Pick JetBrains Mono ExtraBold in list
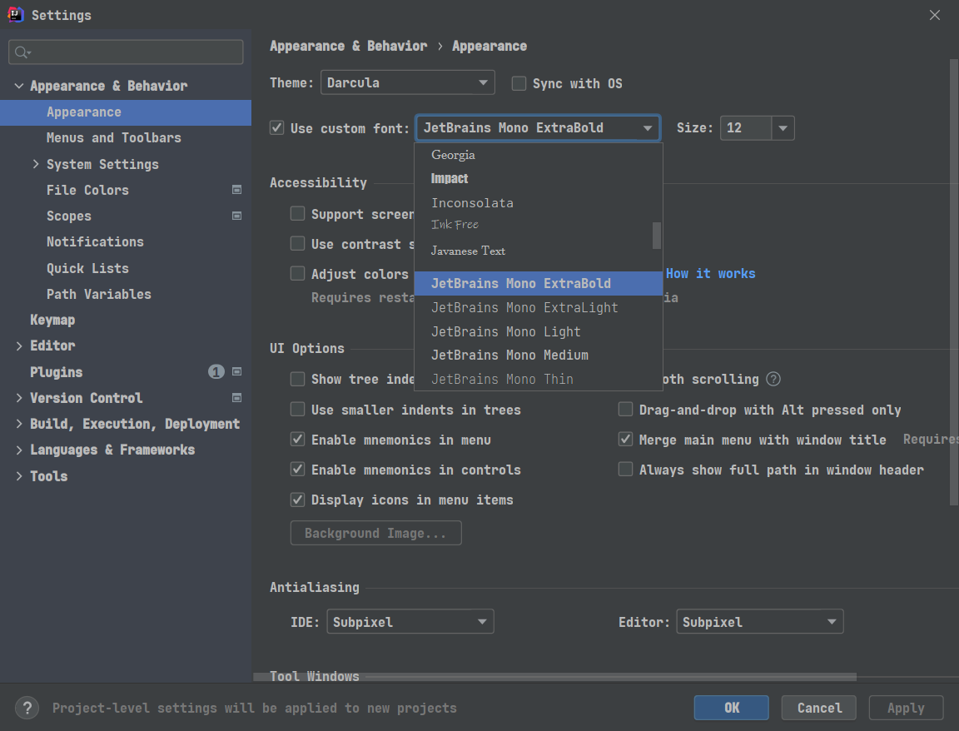 click(539, 283)
